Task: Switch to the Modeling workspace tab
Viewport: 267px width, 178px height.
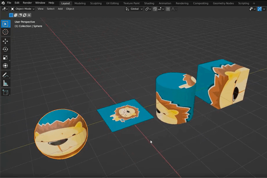Action: (x=80, y=3)
